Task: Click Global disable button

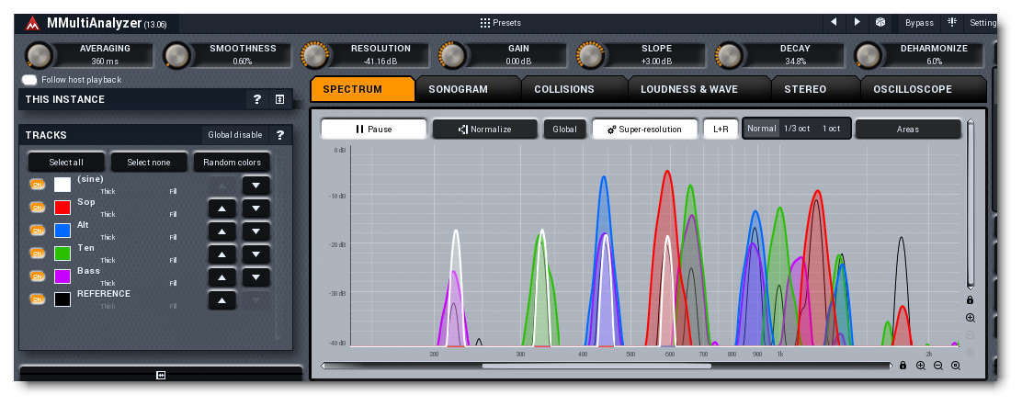Action: point(234,135)
